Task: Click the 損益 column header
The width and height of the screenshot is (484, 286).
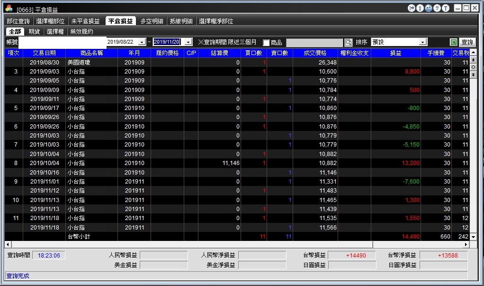Action: point(396,53)
